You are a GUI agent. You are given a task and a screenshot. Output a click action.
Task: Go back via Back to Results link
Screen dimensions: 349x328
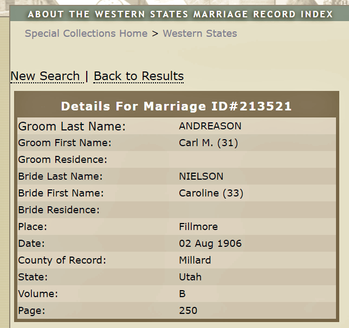139,76
